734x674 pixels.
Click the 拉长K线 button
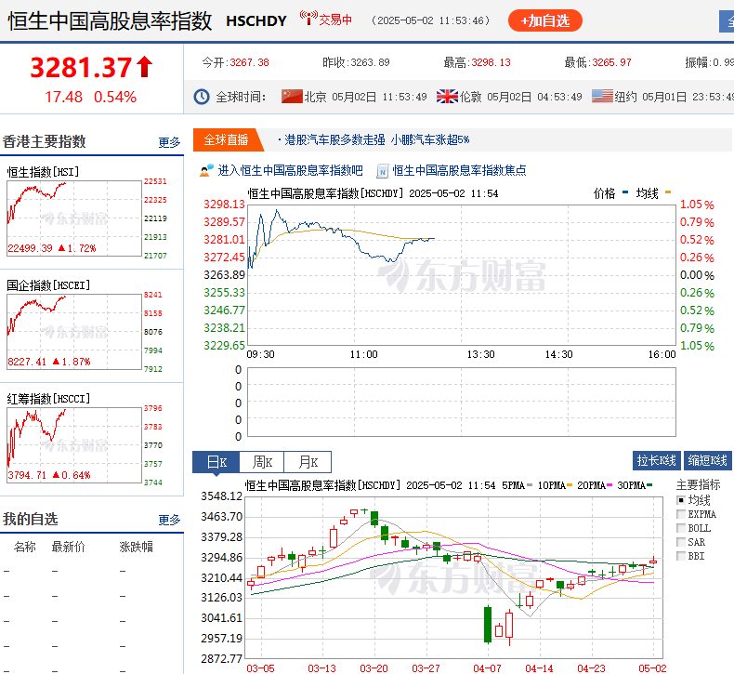[x=656, y=460]
